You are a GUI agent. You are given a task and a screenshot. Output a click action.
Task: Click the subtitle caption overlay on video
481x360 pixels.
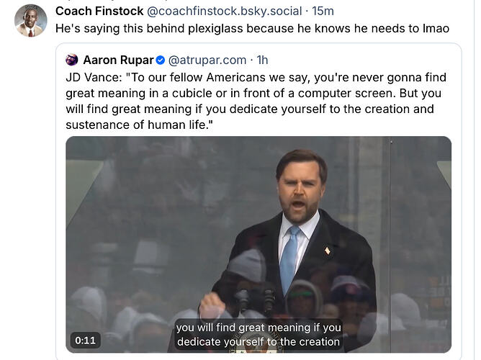coord(259,334)
